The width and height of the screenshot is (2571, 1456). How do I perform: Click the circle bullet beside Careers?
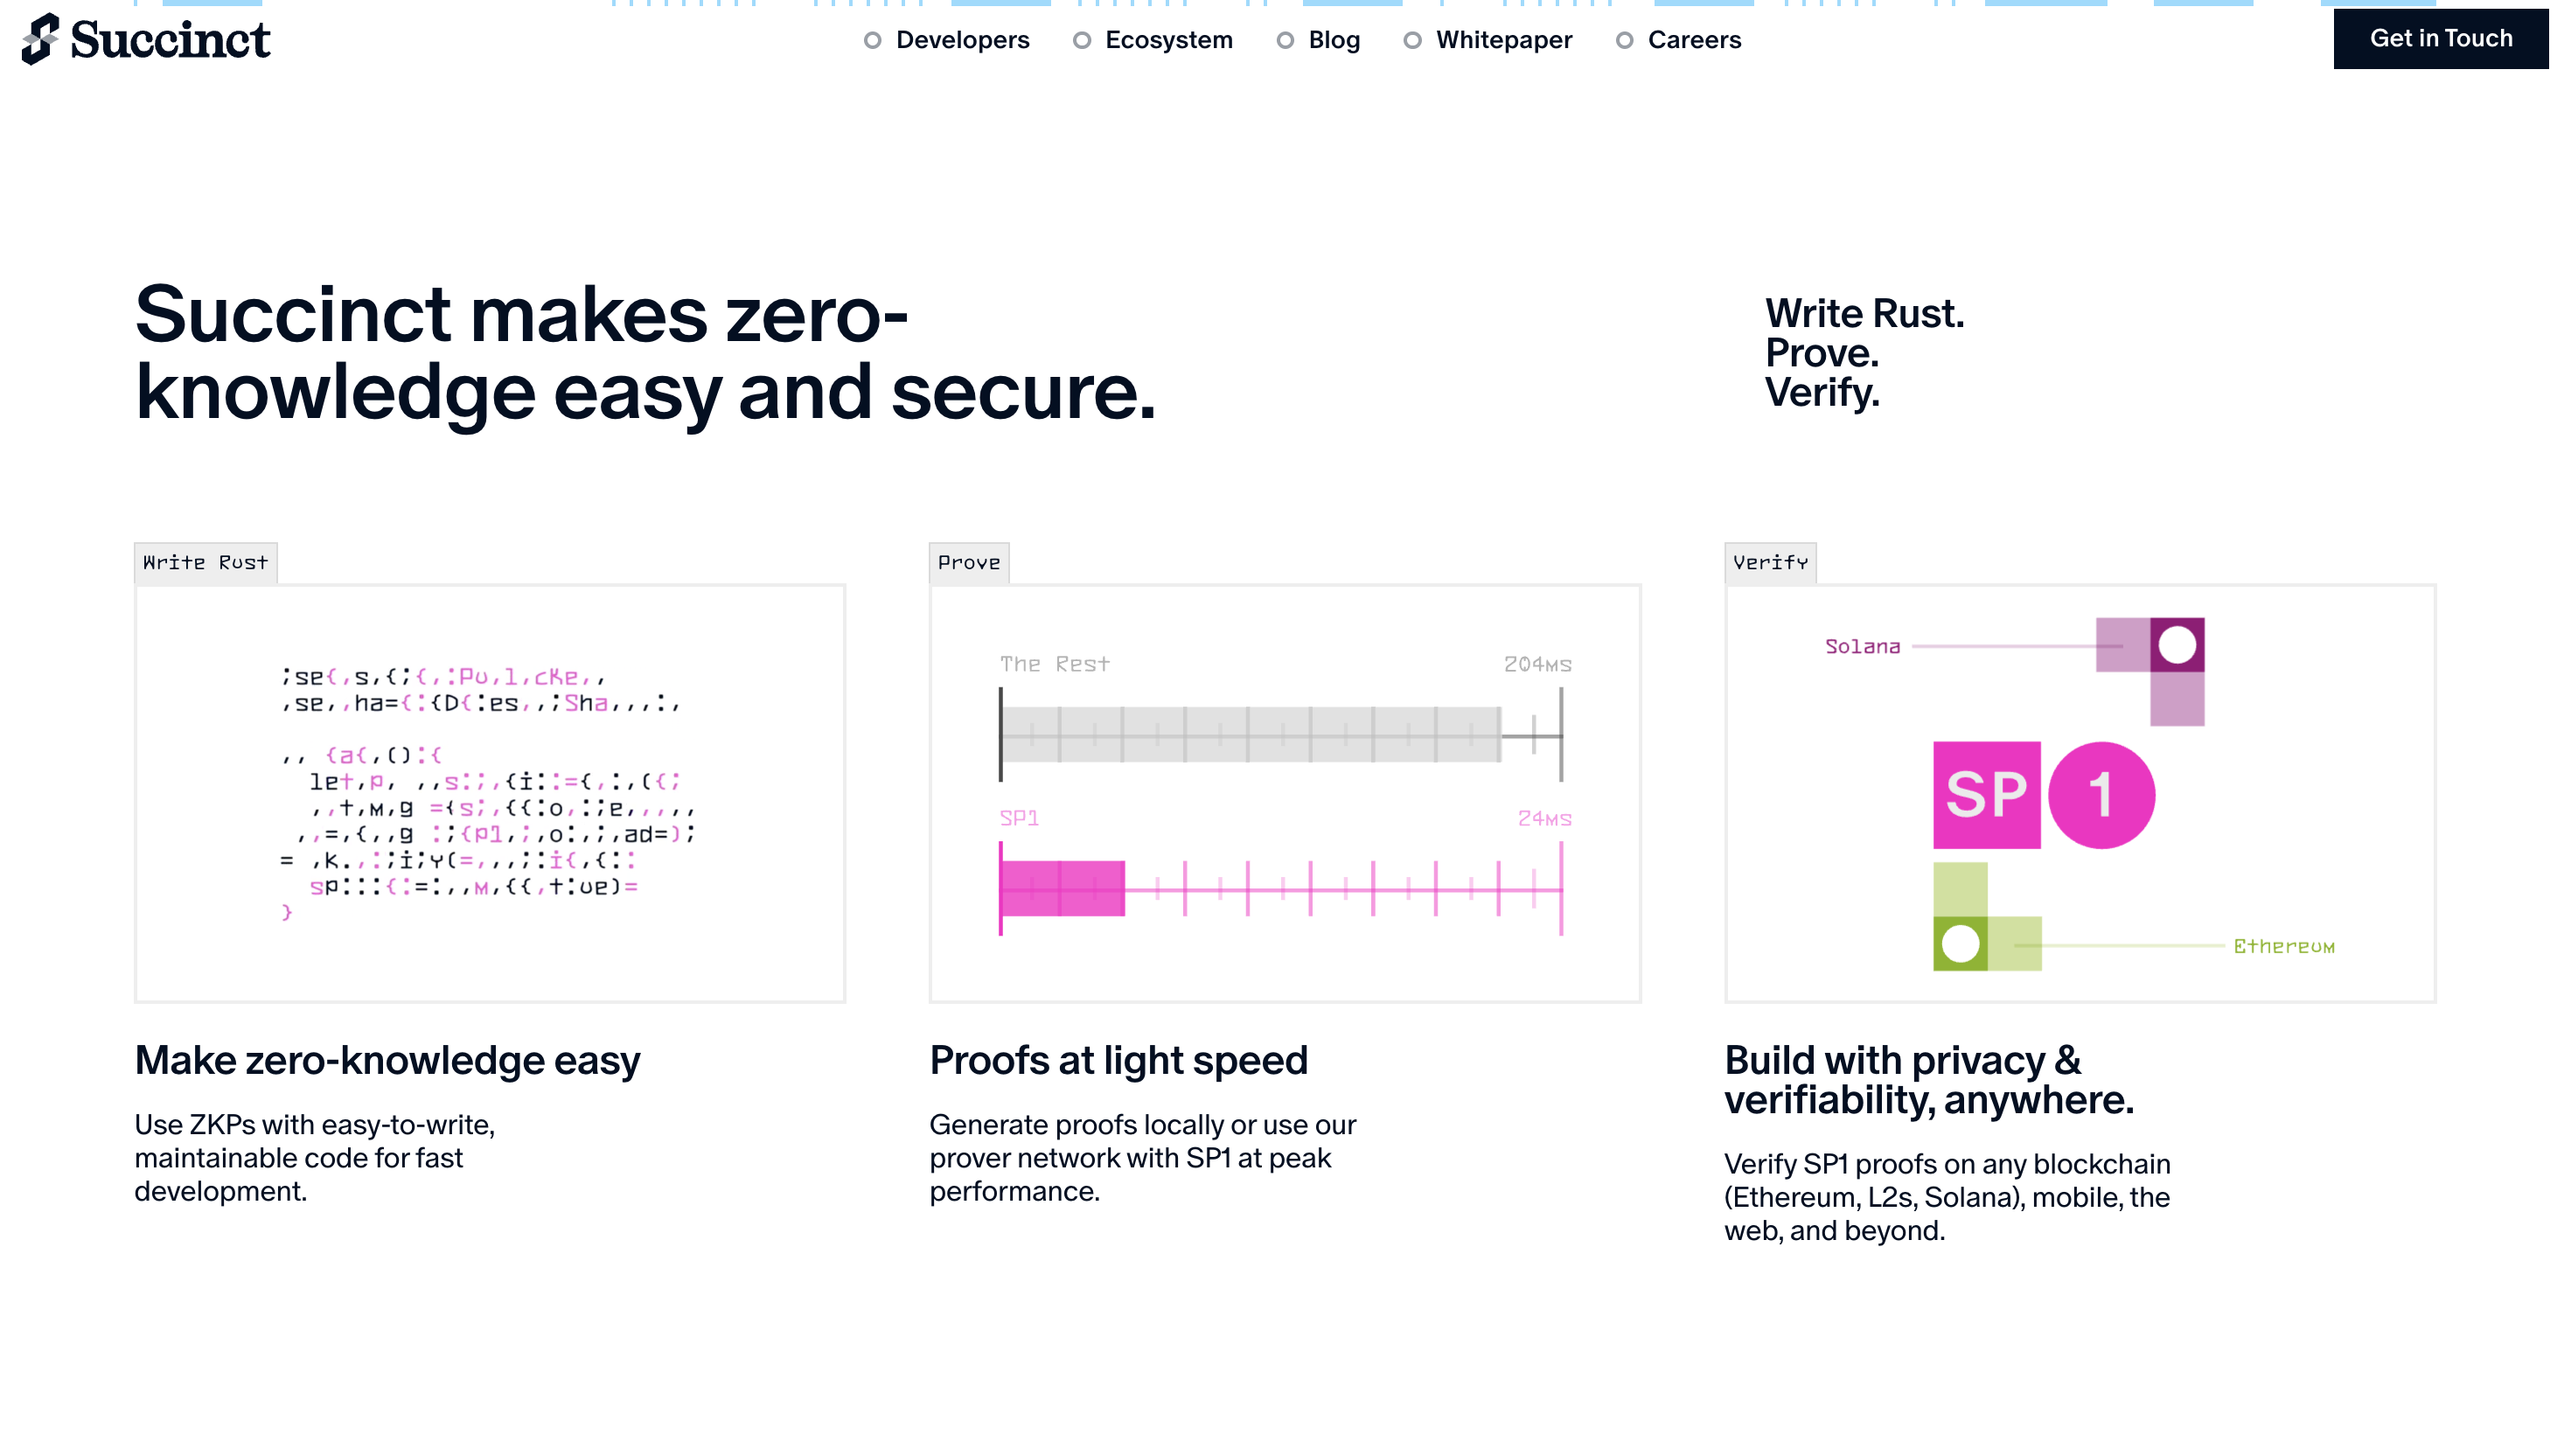[x=1624, y=41]
